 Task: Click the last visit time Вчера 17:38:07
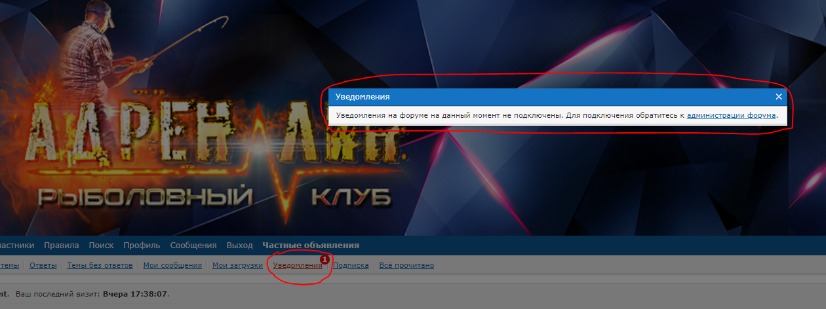pyautogui.click(x=136, y=294)
